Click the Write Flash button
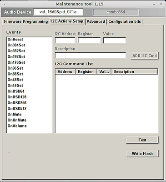The image size is (166, 182). pos(142,154)
